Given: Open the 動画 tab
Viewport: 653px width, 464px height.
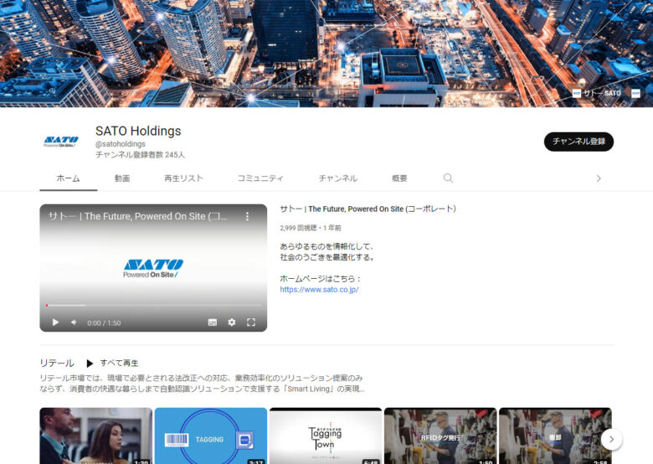Looking at the screenshot, I should point(122,178).
